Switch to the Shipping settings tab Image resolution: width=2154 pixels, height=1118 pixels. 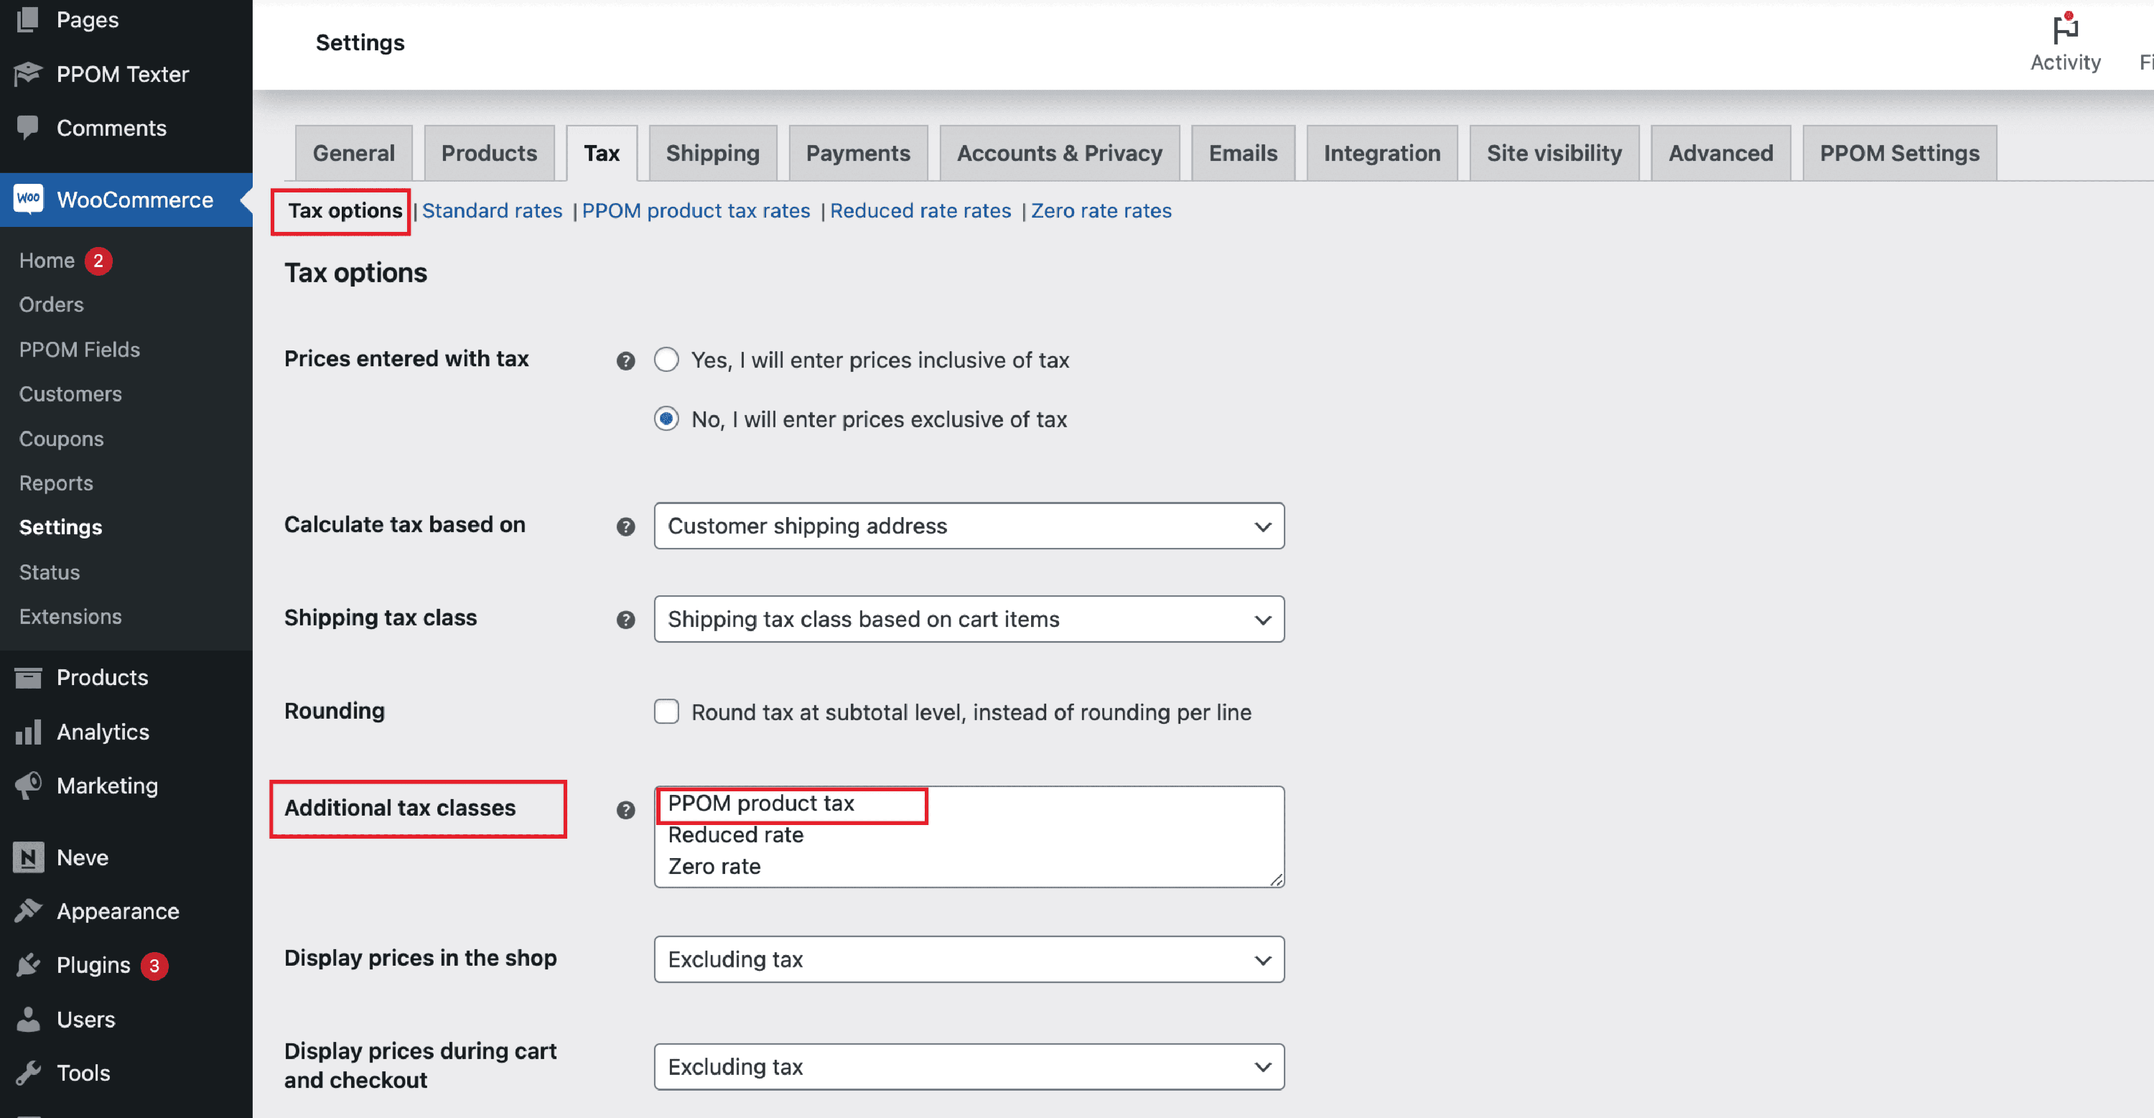tap(712, 153)
